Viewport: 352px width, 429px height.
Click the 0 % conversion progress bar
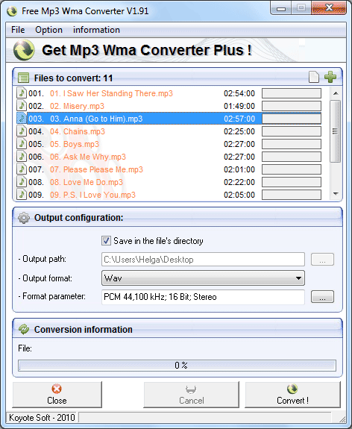(177, 366)
